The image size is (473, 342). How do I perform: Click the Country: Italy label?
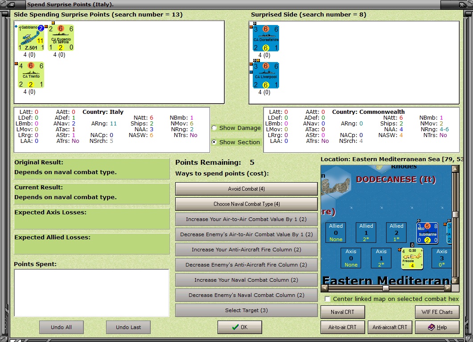click(103, 112)
